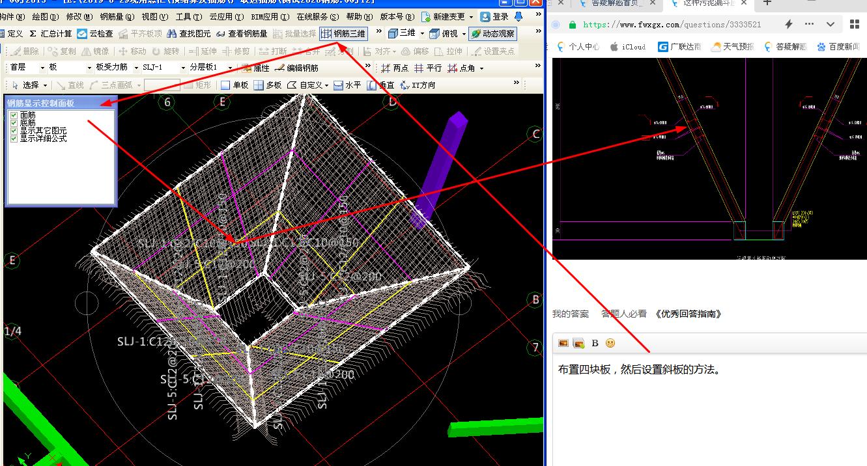Select 水平 horizontal rebar direction
Image resolution: width=867 pixels, height=466 pixels.
coord(347,85)
